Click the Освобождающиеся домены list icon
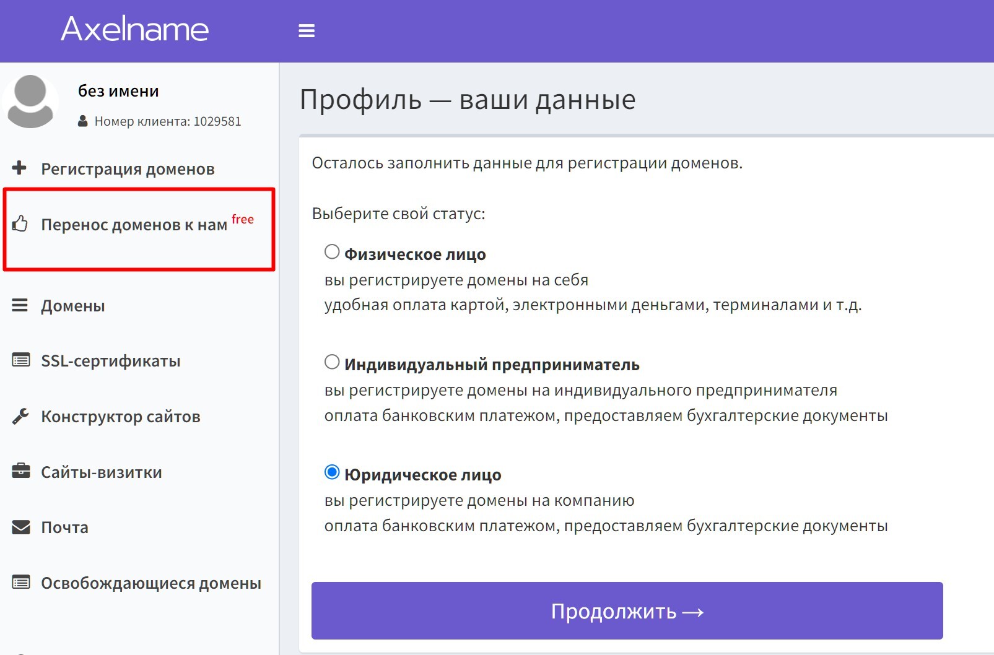Screen dimensions: 994x655 pyautogui.click(x=20, y=583)
